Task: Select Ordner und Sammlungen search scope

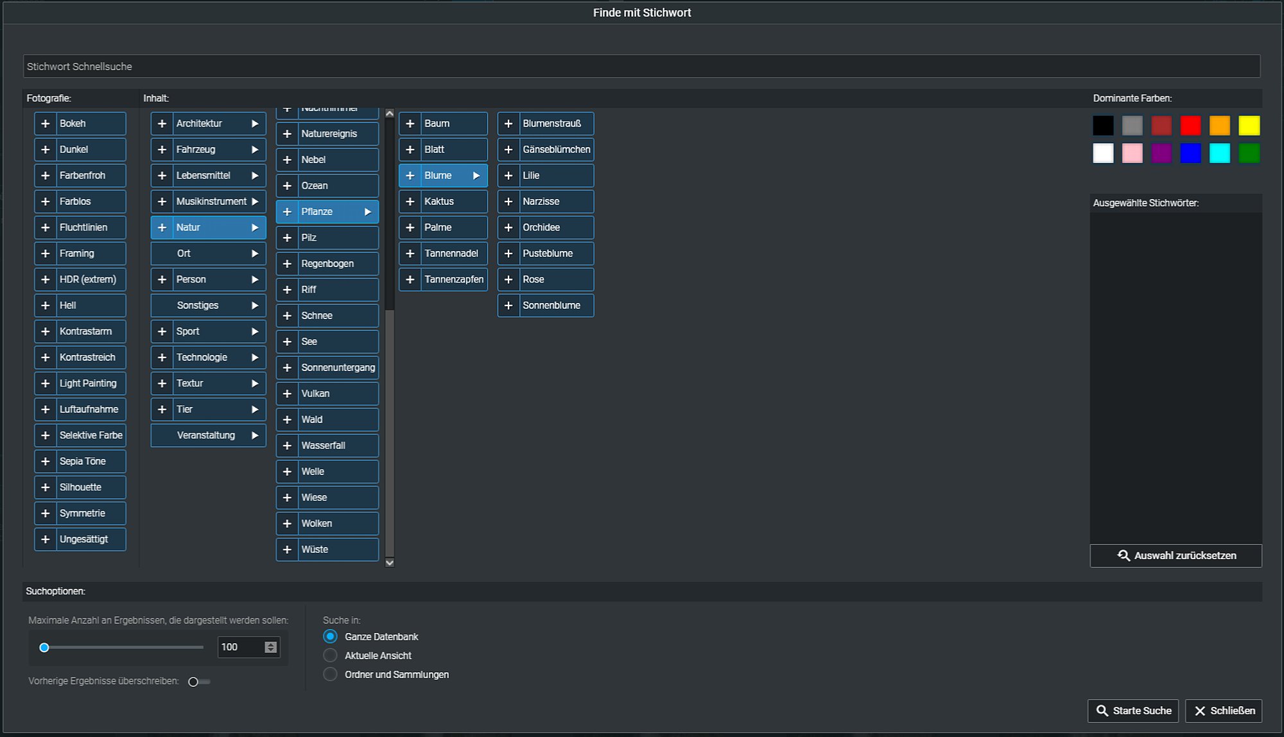Action: point(330,674)
